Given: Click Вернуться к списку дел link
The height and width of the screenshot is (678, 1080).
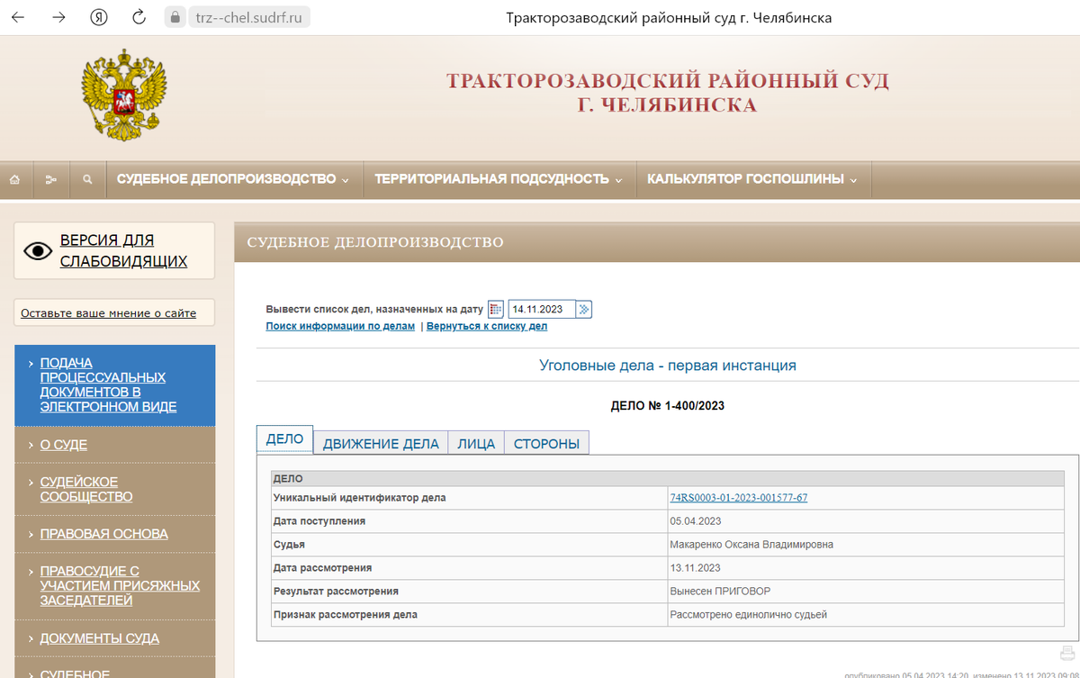Looking at the screenshot, I should (x=487, y=326).
